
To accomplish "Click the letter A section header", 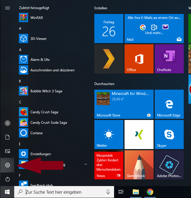I will tap(20, 50).
